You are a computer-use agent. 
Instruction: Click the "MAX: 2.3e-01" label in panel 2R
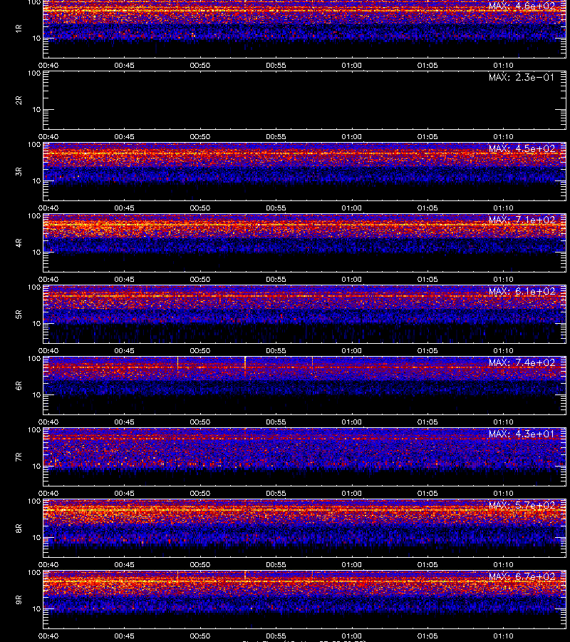pos(522,77)
